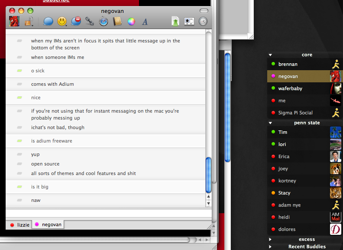This screenshot has width=343, height=250.
Task: Select negovan in the buddy list
Action: (304, 76)
